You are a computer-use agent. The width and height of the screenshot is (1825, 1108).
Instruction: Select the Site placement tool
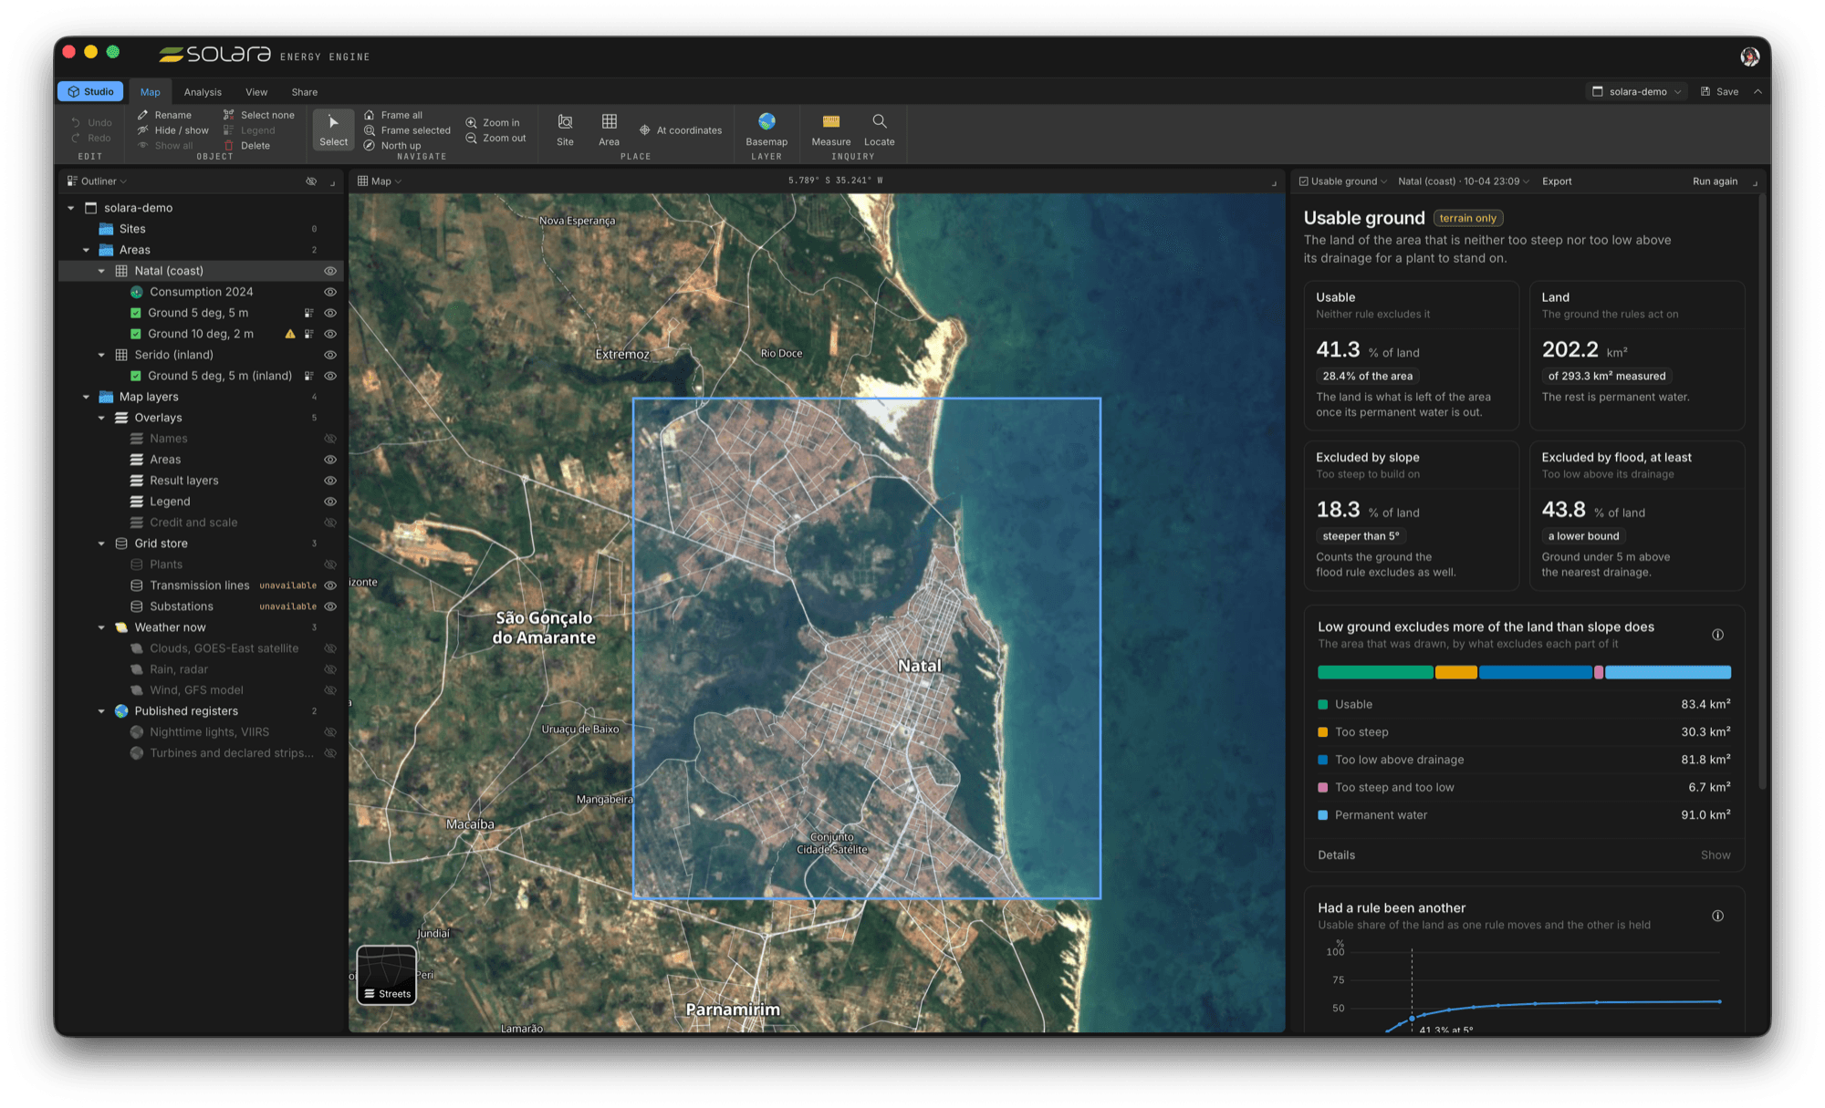click(x=565, y=129)
